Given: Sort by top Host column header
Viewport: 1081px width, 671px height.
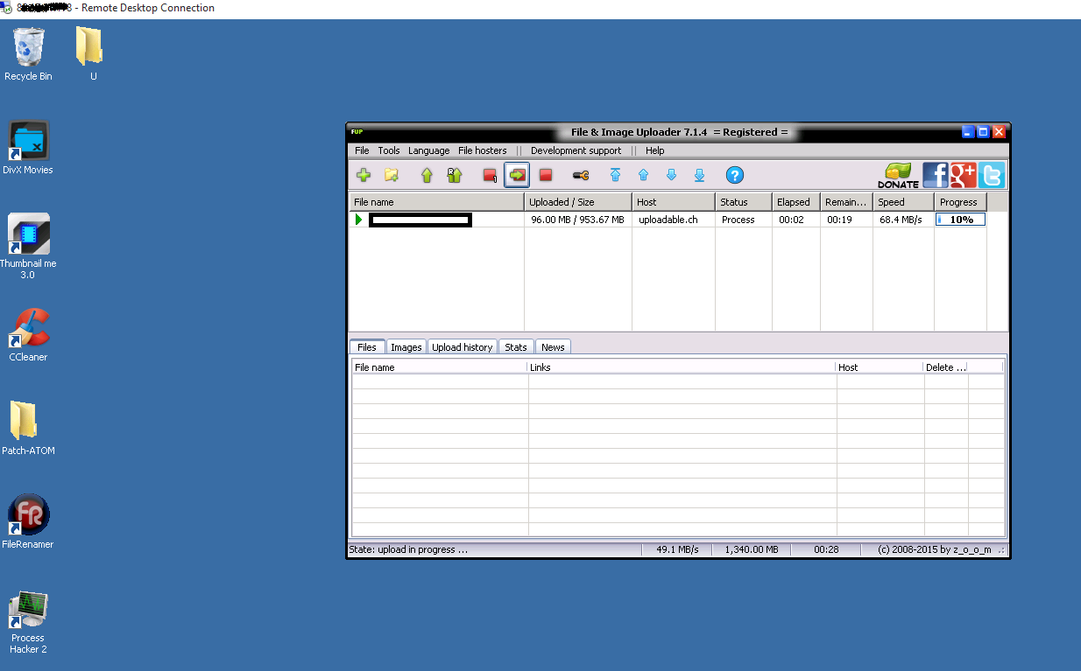Looking at the screenshot, I should tap(674, 202).
